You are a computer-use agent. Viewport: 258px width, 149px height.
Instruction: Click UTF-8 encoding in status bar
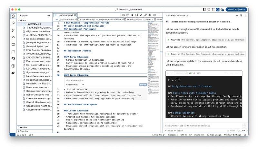pyautogui.click(x=184, y=135)
